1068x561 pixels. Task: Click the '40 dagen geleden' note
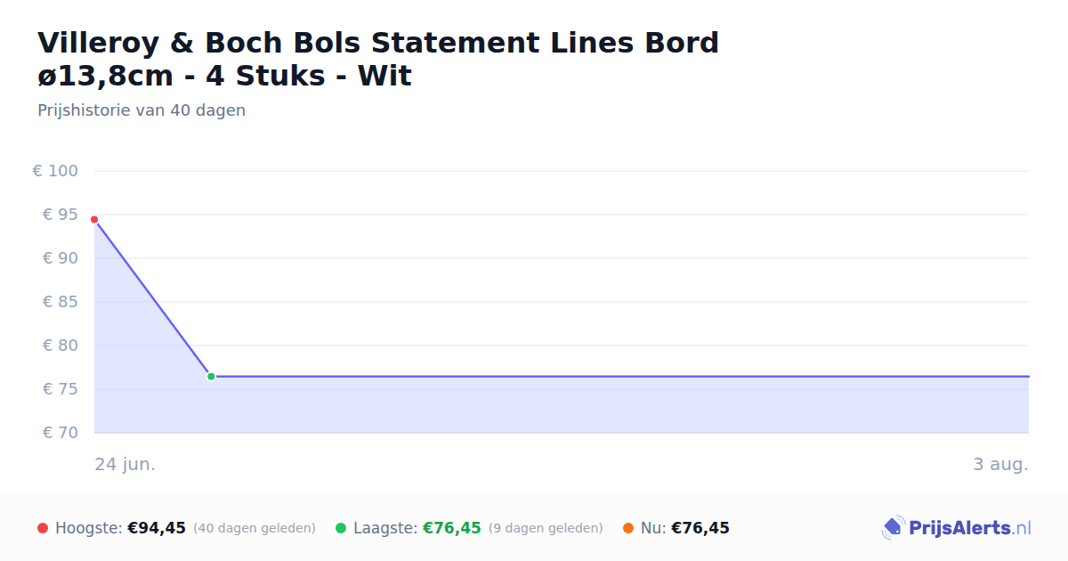pos(255,528)
